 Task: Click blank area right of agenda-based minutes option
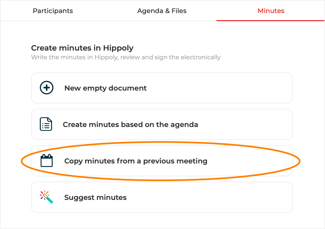point(245,125)
